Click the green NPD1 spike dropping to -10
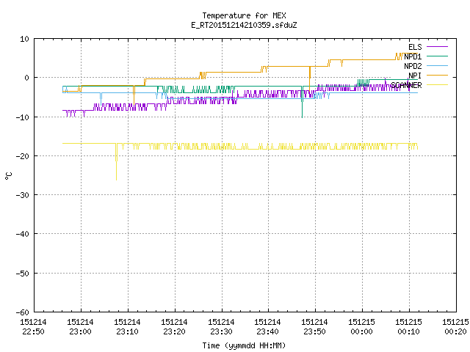This screenshot has width=470, height=352. click(x=302, y=103)
